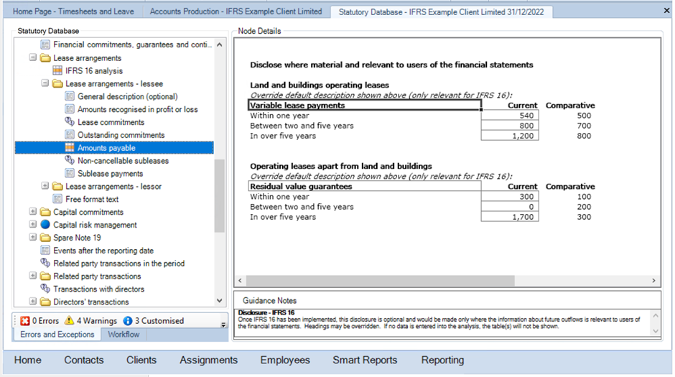Click the Related party transactions folder icon
The width and height of the screenshot is (675, 377).
pos(45,276)
